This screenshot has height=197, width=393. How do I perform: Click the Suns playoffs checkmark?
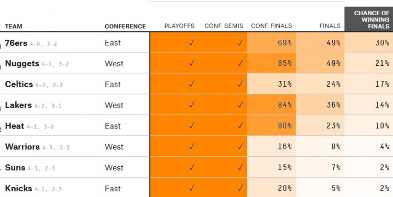(x=191, y=168)
